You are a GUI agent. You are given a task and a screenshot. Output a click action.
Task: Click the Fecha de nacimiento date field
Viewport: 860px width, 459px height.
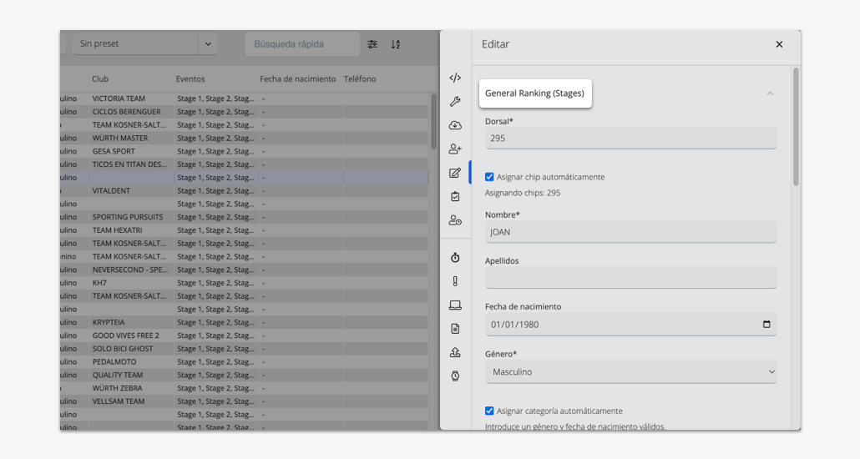[x=630, y=324]
